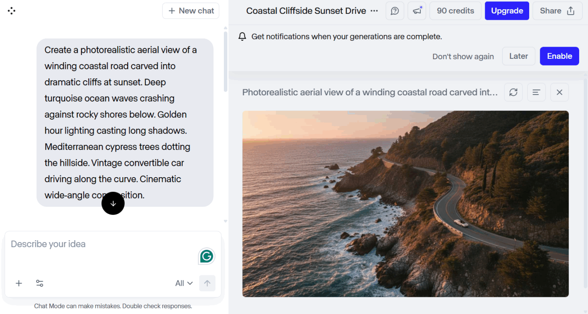Dismiss the generated image with the X icon
Viewport: 588px width, 314px height.
559,92
